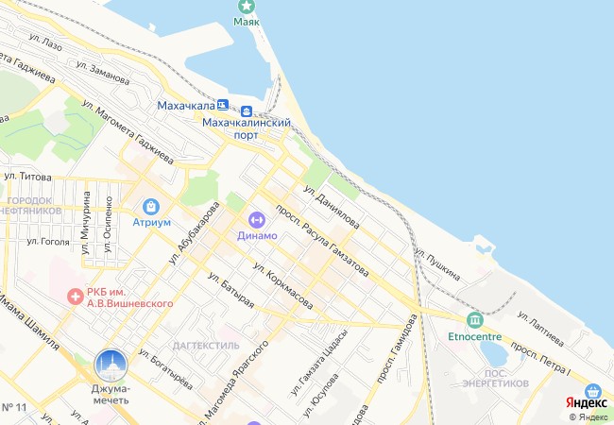Select the Махачкала railway station icon

click(x=223, y=105)
